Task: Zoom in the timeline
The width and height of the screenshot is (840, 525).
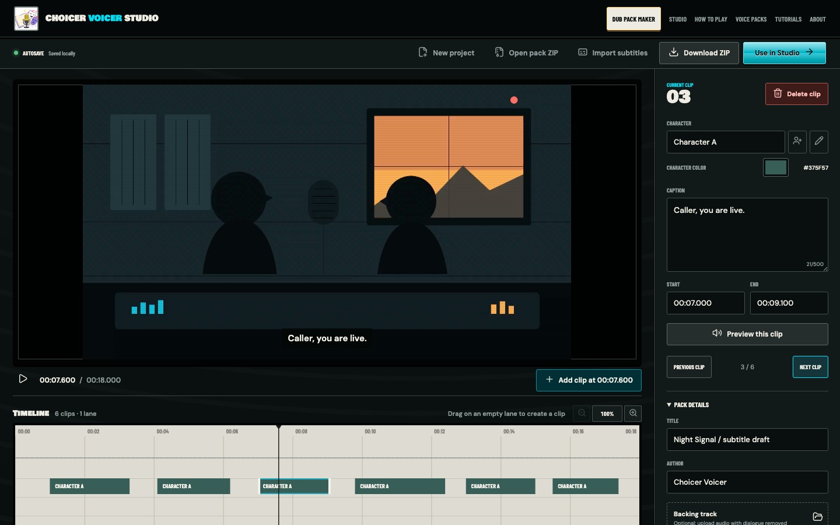Action: point(633,414)
